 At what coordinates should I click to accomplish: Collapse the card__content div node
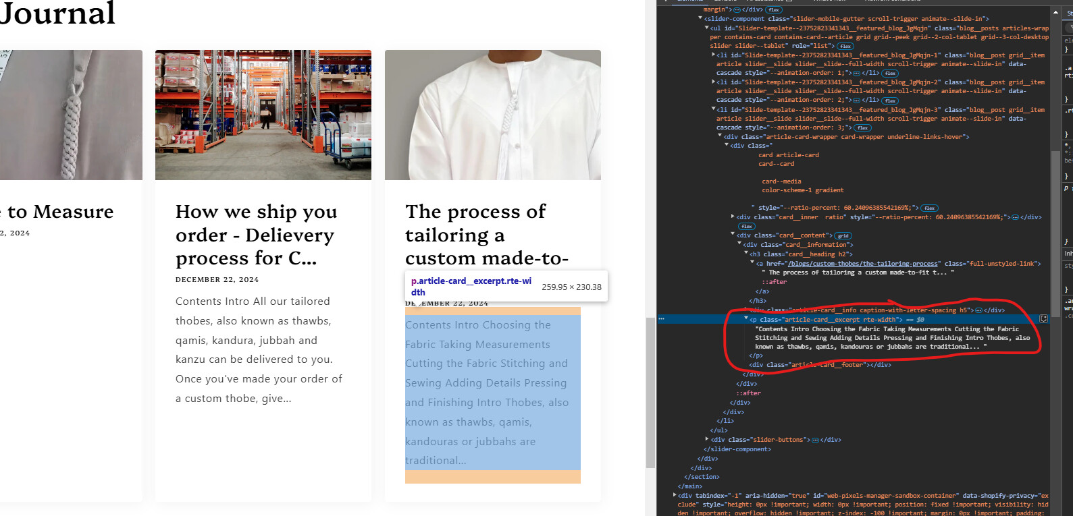pos(733,235)
